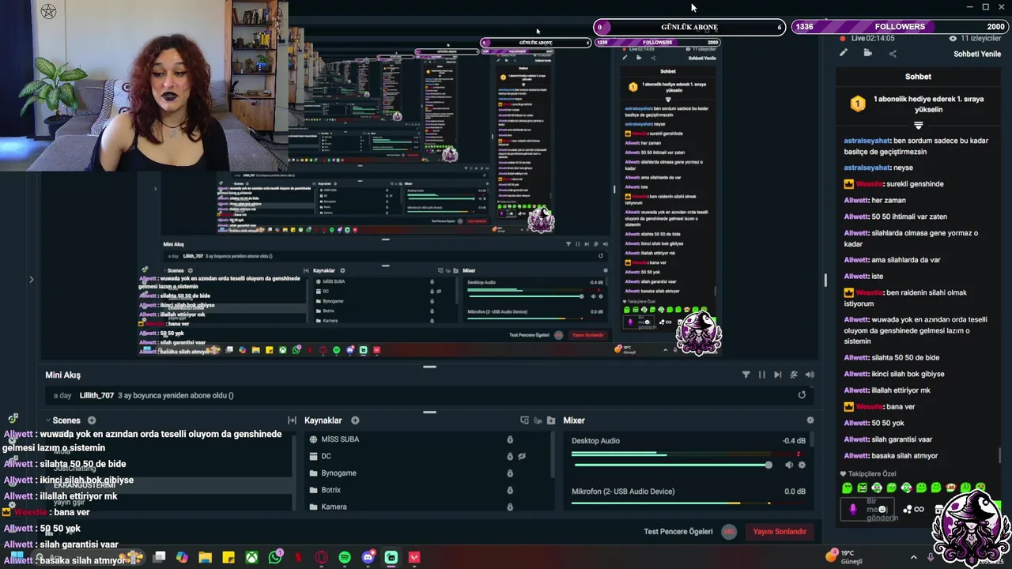
Task: Toggle the lock on the DC folder
Action: [x=510, y=456]
